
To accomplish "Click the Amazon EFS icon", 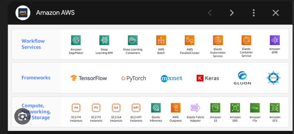I will 275,108.
